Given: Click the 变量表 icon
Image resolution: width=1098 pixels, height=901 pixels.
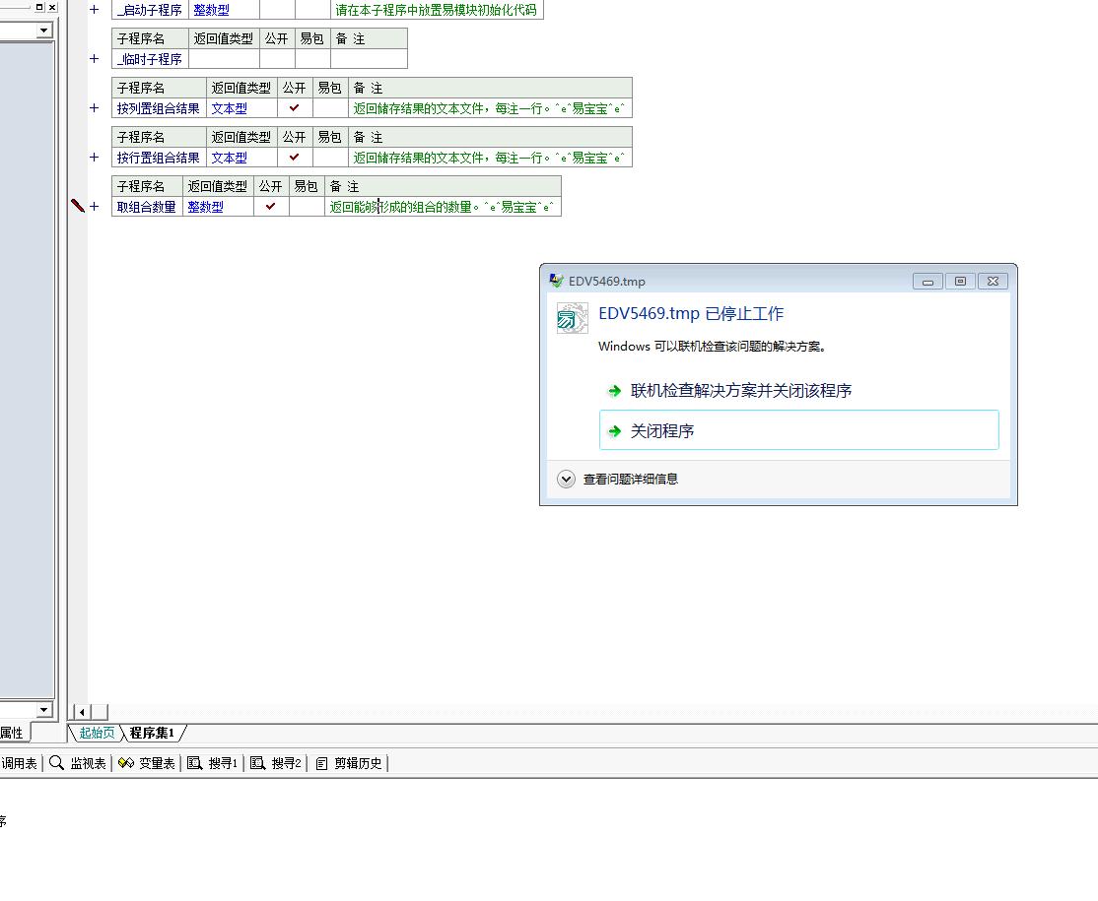Looking at the screenshot, I should 126,763.
